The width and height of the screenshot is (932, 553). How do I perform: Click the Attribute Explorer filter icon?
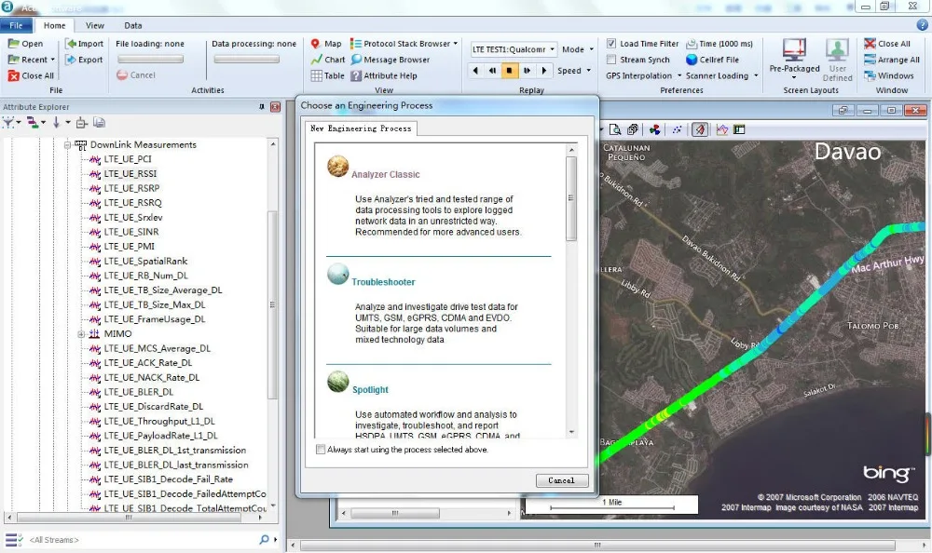(8, 123)
